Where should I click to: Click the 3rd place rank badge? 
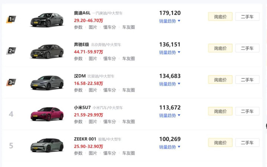coord(11,82)
